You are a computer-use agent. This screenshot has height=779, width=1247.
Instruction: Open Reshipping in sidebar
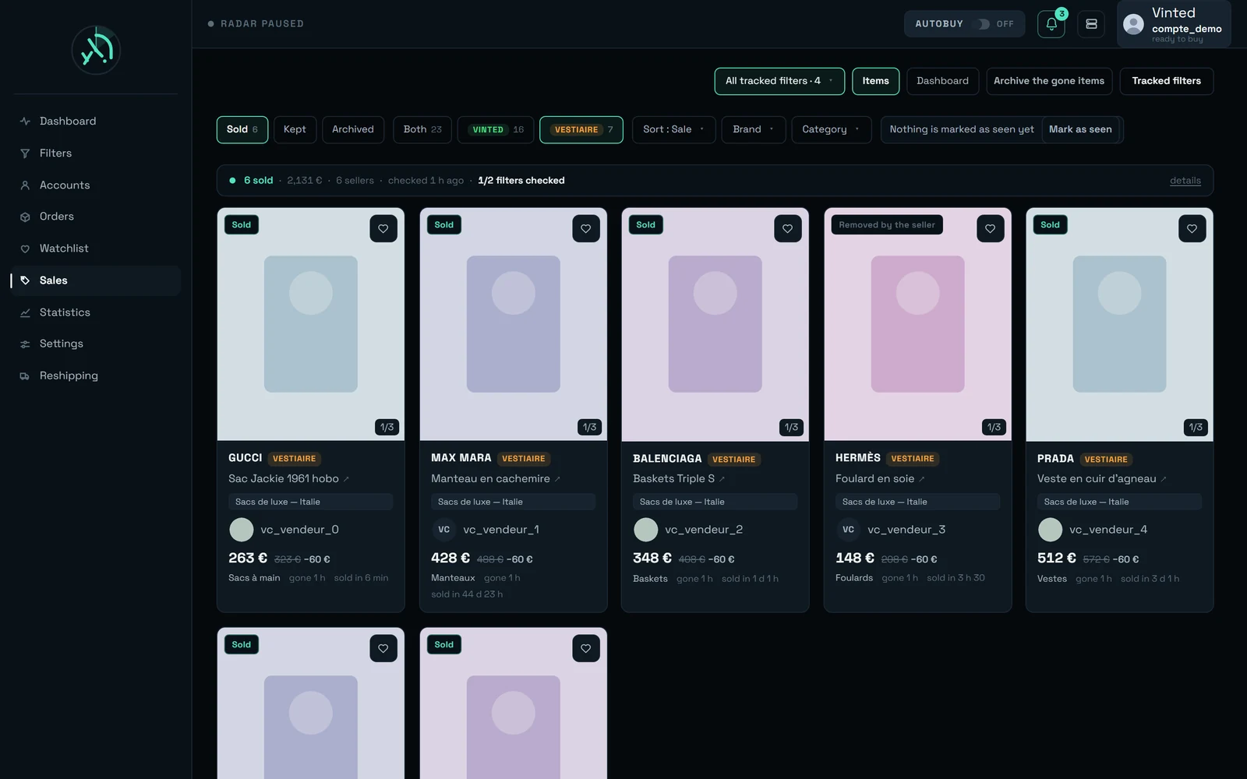pos(96,375)
